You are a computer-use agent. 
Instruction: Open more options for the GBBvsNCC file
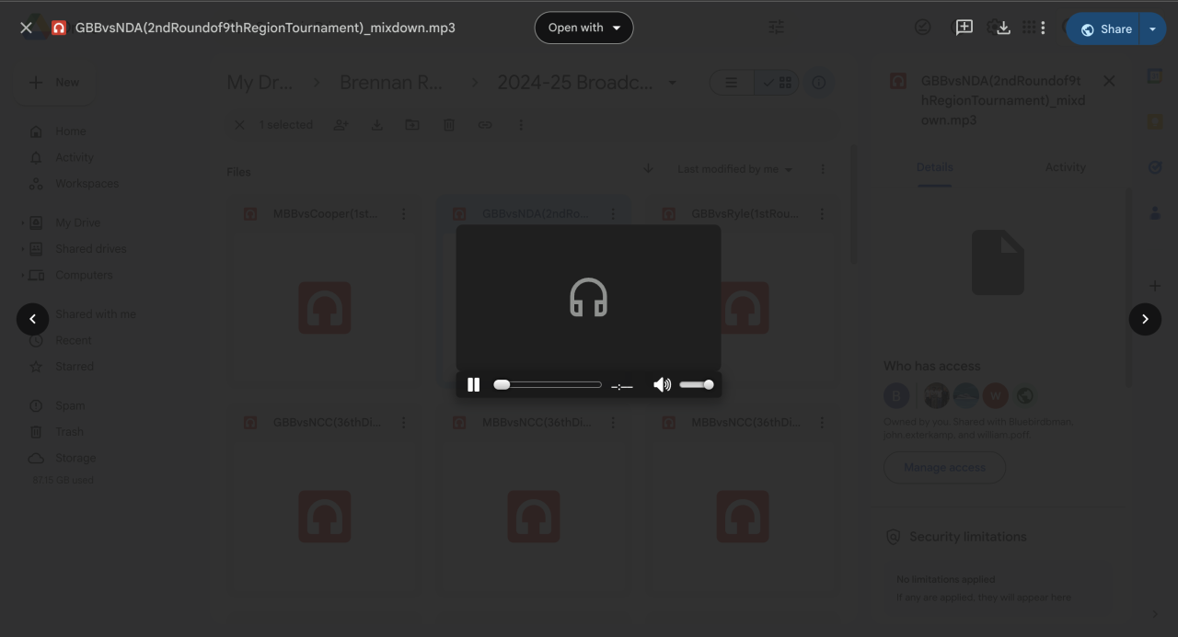pyautogui.click(x=403, y=423)
